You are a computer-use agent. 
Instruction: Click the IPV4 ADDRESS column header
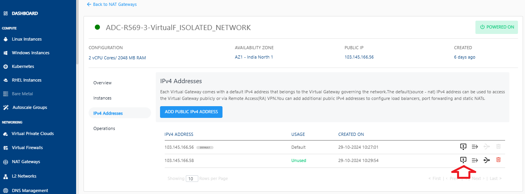[179, 134]
